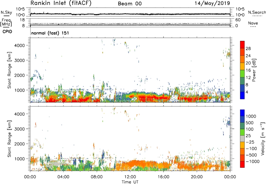The image size is (266, 184).
Task: Click the 'N.Search' legend label
Action: [257, 12]
